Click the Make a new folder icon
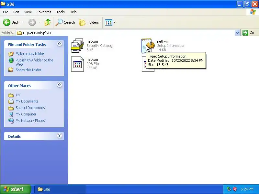This screenshot has height=194, width=259. [11, 54]
